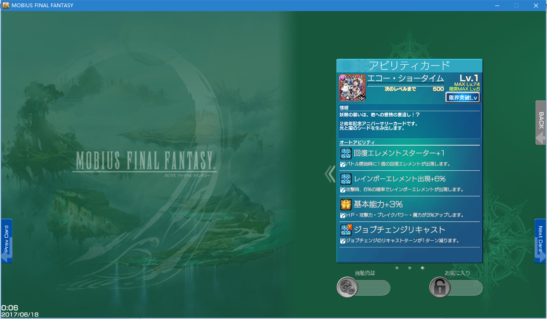Collapse the card panel with double-chevron arrow

pos(330,174)
